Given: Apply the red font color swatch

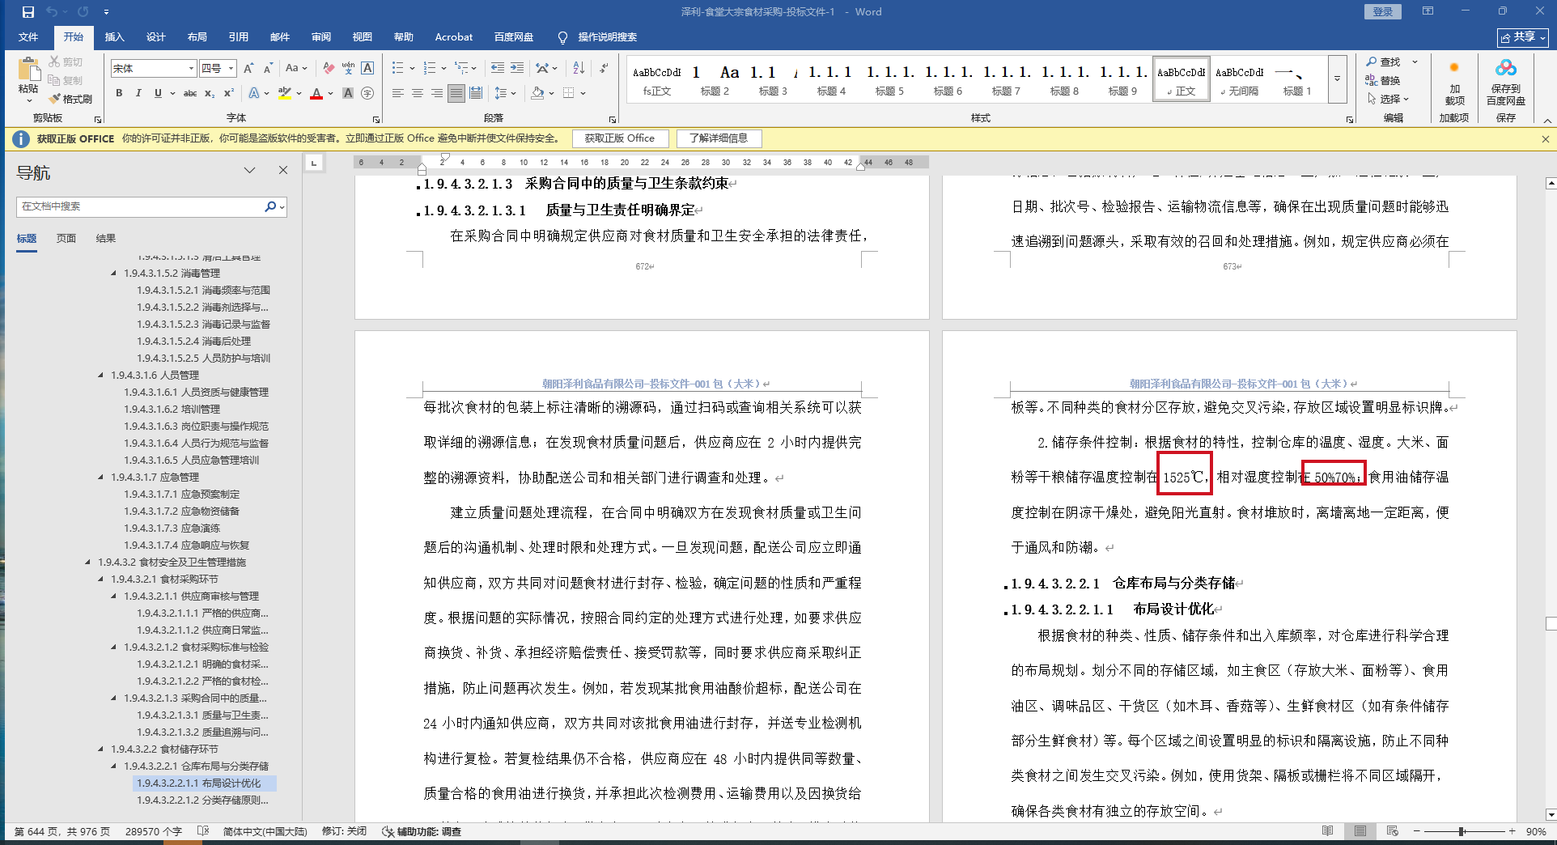Looking at the screenshot, I should click(316, 94).
